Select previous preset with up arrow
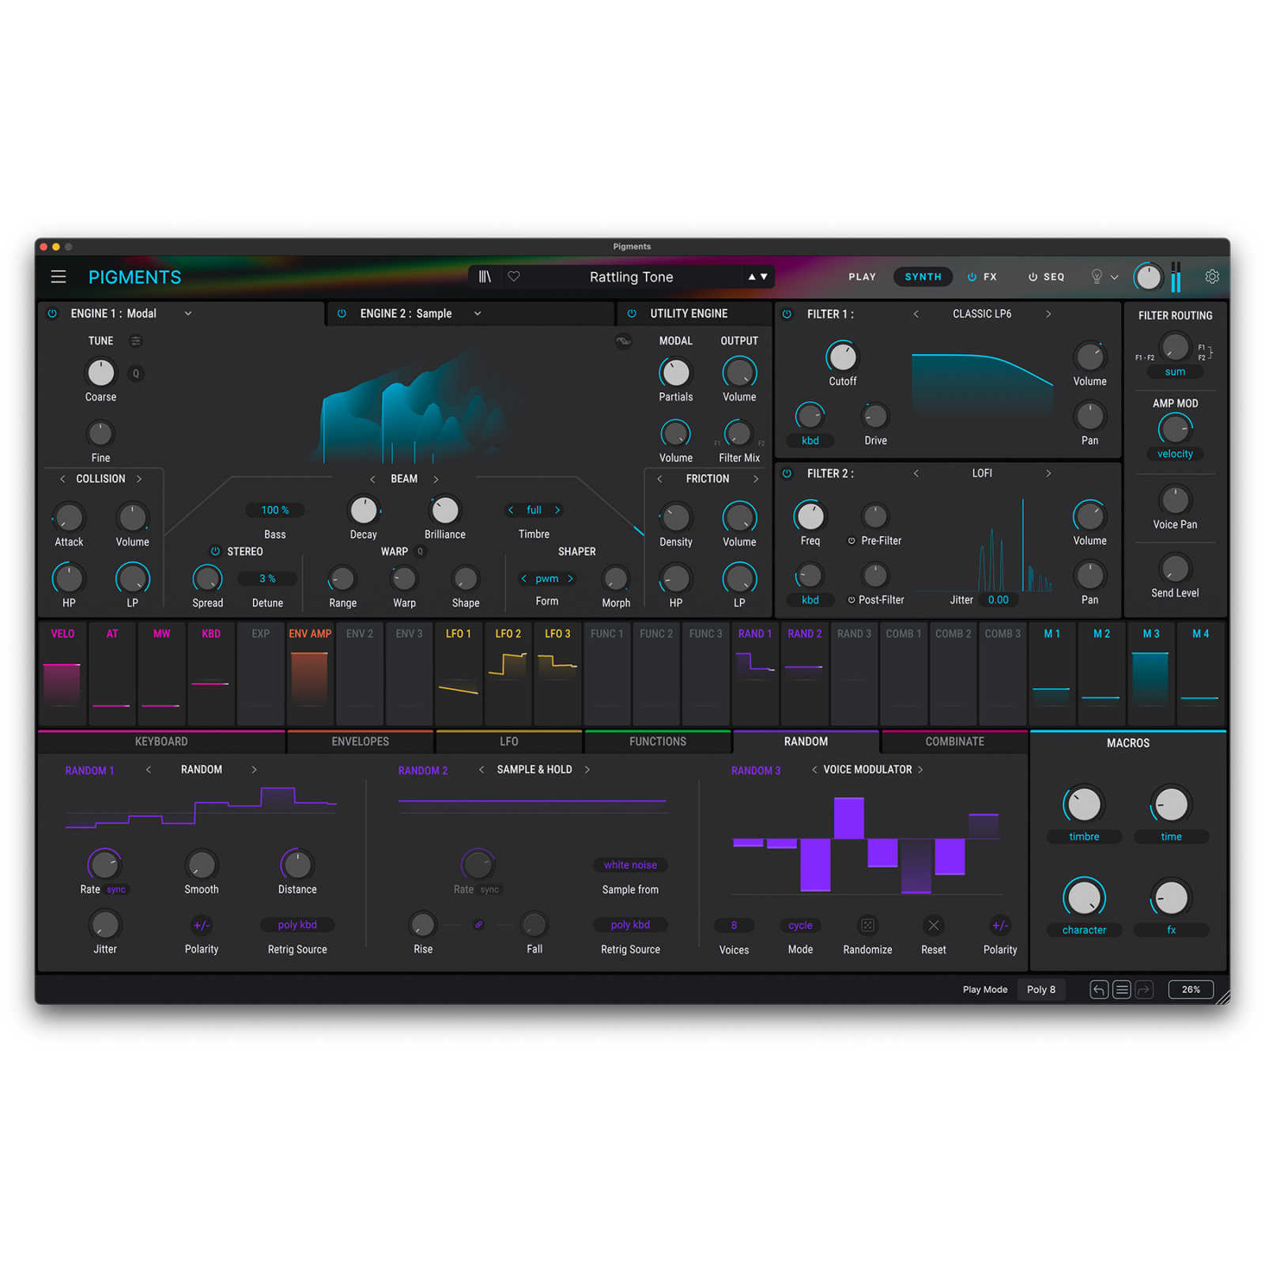 752,277
